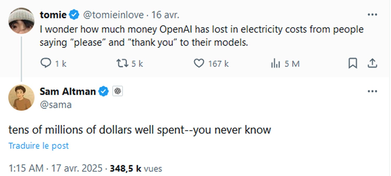391x176 pixels.
Task: Click the 1:15 AM · 17 avr. 2025 timestamp
Action: tap(55, 168)
